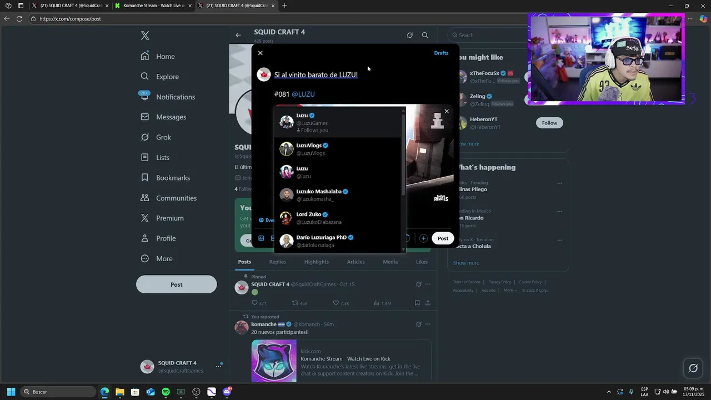Screen dimensions: 711x400
Task: Open Profile in the sidebar
Action: (x=159, y=238)
